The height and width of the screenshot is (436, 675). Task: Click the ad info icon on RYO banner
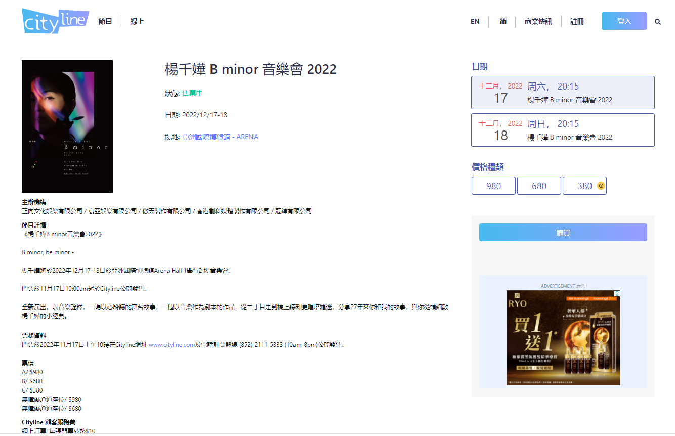click(x=617, y=294)
